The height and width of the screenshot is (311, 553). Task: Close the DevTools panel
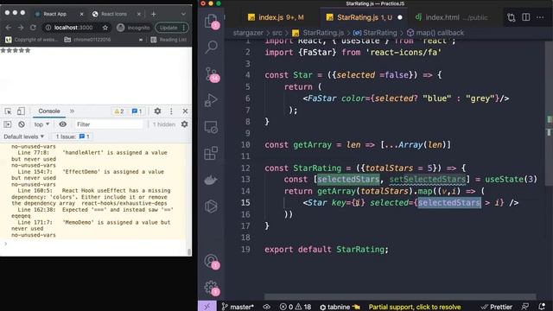click(185, 111)
